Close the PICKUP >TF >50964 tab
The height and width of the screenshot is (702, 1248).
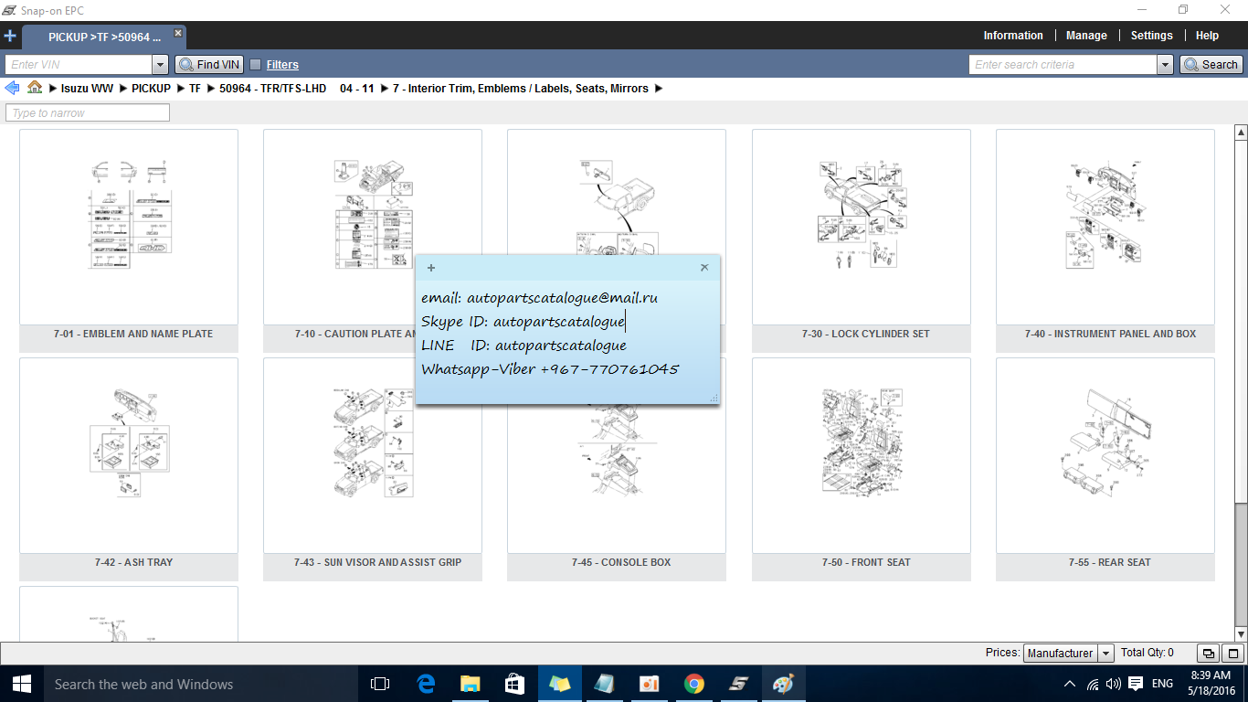[x=178, y=33]
